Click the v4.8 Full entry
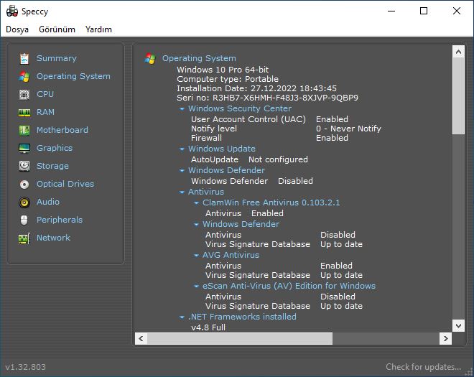474x377 pixels. pyautogui.click(x=208, y=327)
